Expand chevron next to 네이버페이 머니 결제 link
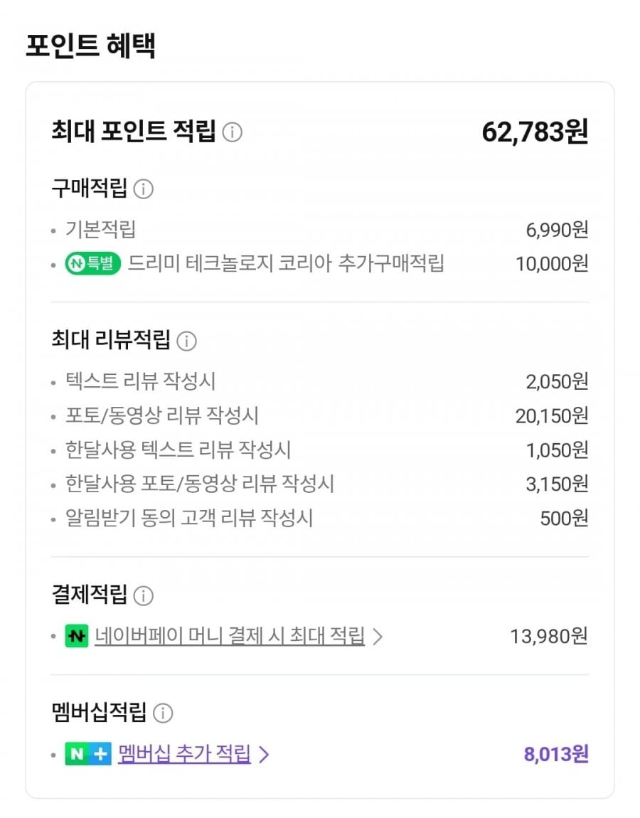This screenshot has height=818, width=640. (378, 637)
